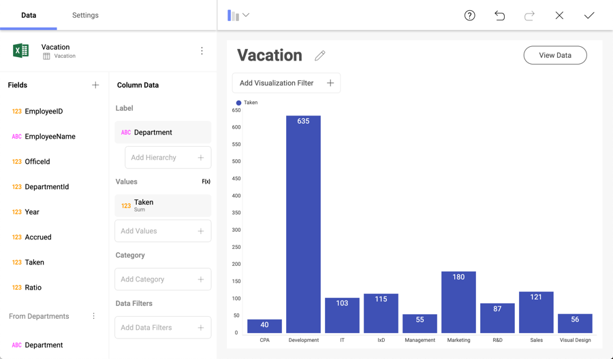This screenshot has width=613, height=359.
Task: Expand the Add Category field
Action: (x=163, y=279)
